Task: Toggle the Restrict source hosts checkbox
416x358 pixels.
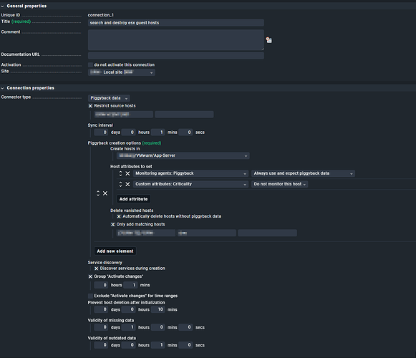Action: (90, 106)
